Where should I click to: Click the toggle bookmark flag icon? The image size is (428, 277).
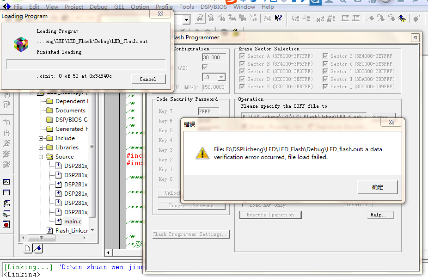[x=370, y=18]
